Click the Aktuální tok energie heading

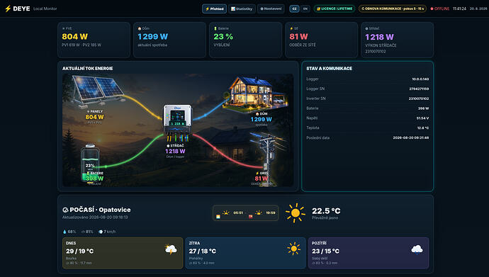click(x=88, y=68)
